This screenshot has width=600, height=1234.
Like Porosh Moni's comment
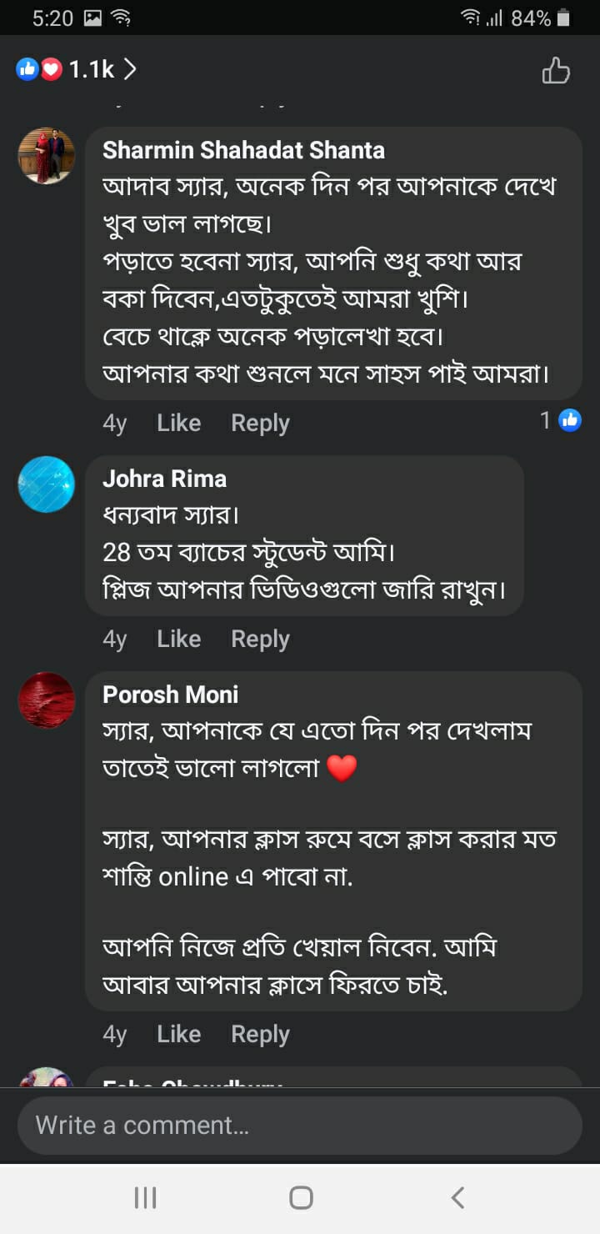point(178,1035)
